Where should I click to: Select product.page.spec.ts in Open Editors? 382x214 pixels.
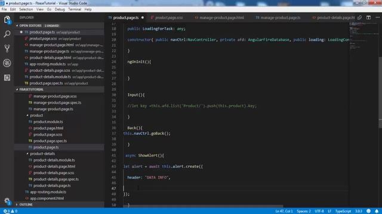[x=60, y=83]
